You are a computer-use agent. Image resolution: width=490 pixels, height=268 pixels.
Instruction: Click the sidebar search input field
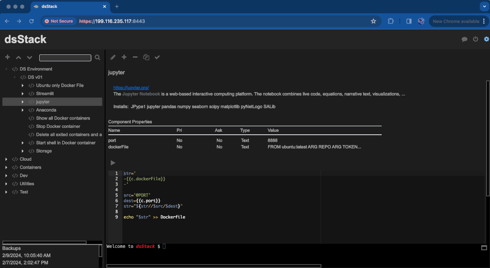pyautogui.click(x=65, y=58)
